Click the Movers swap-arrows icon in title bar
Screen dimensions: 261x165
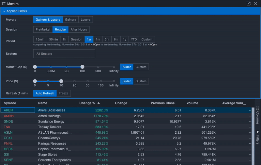4,4
